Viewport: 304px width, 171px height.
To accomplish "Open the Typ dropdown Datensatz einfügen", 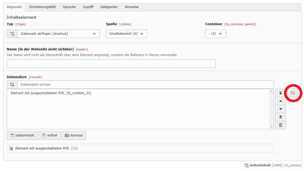I will coord(59,34).
